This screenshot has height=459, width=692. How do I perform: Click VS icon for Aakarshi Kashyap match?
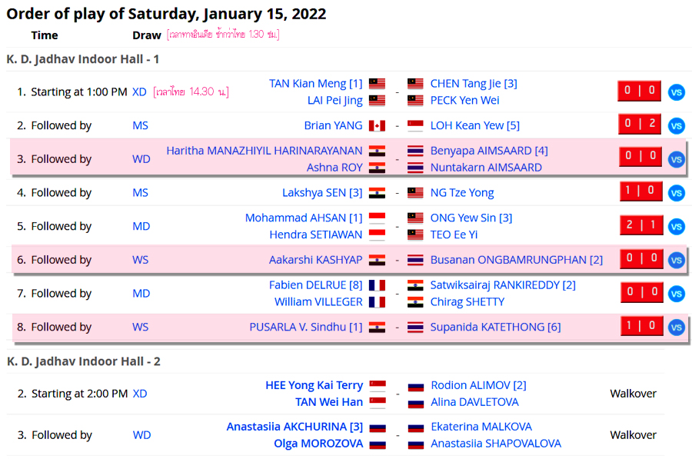pyautogui.click(x=676, y=261)
